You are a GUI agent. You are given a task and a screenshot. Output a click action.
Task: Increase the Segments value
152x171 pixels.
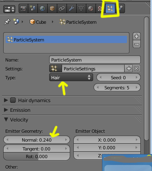[x=137, y=87]
